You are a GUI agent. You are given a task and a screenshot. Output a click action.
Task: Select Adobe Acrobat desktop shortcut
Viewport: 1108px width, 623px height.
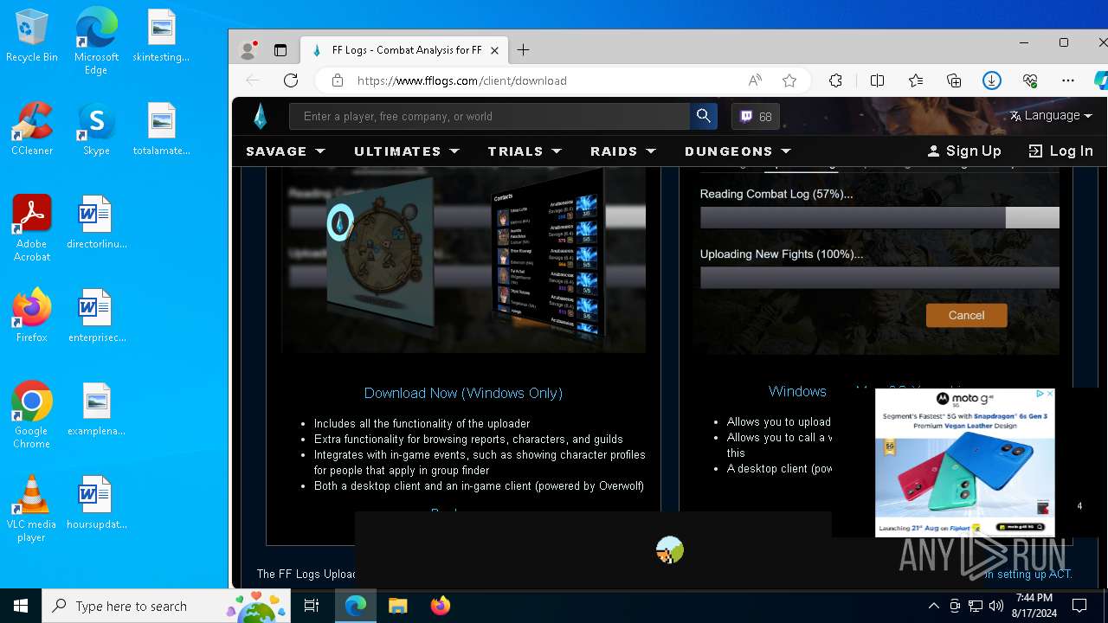tap(32, 228)
